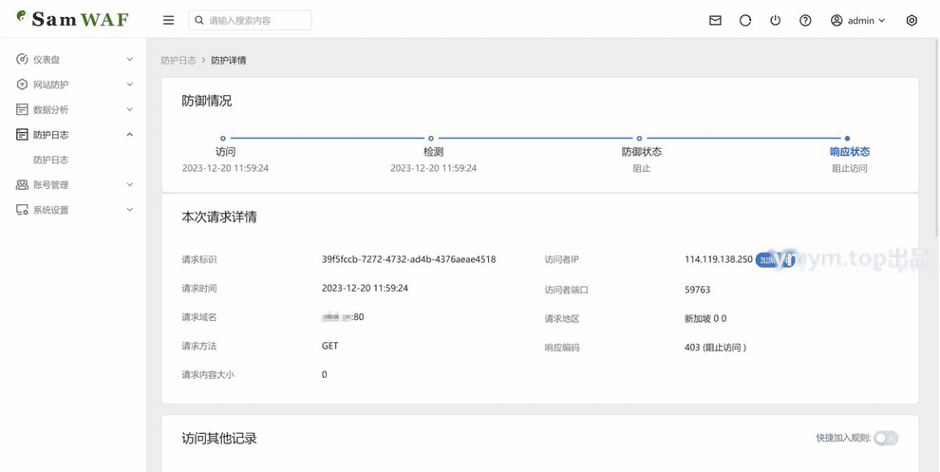940x472 pixels.
Task: Expand the 账号管理 menu chevron
Action: pos(130,185)
